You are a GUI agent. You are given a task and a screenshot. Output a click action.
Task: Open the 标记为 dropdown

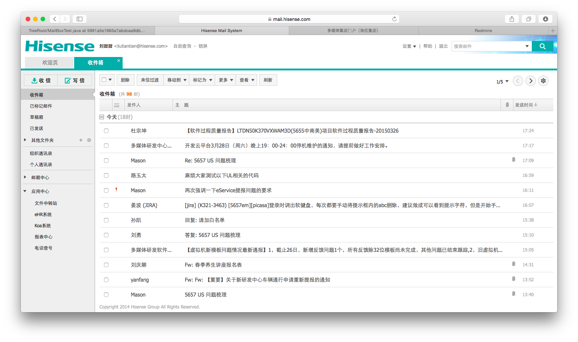(x=202, y=80)
